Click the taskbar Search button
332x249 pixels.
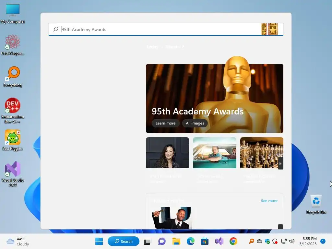pyautogui.click(x=124, y=241)
